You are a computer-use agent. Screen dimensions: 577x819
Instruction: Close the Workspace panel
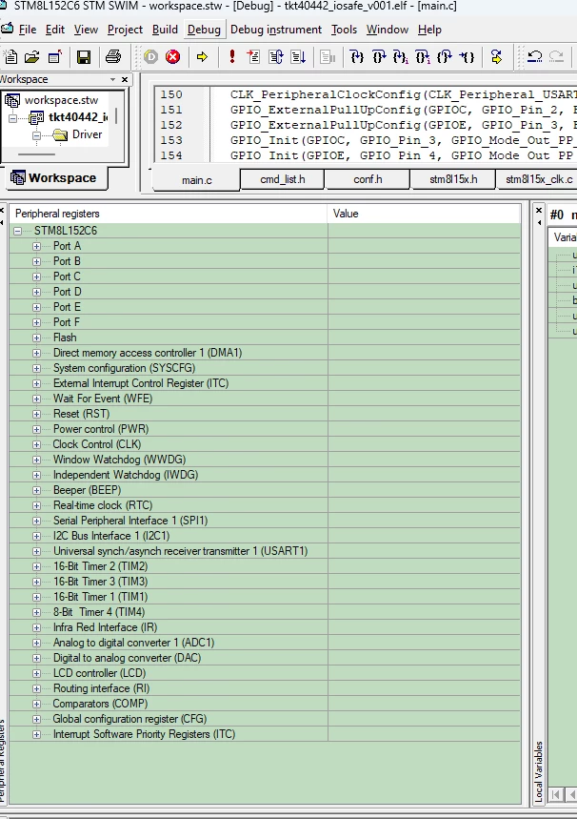[x=125, y=79]
